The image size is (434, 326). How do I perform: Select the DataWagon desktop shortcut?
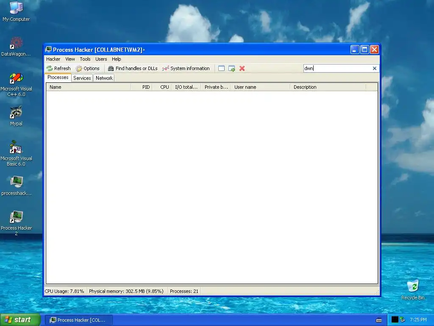tap(16, 46)
